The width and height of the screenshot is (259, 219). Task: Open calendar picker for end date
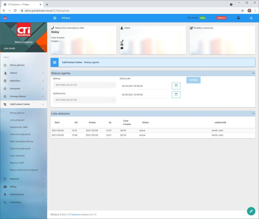coord(176,95)
